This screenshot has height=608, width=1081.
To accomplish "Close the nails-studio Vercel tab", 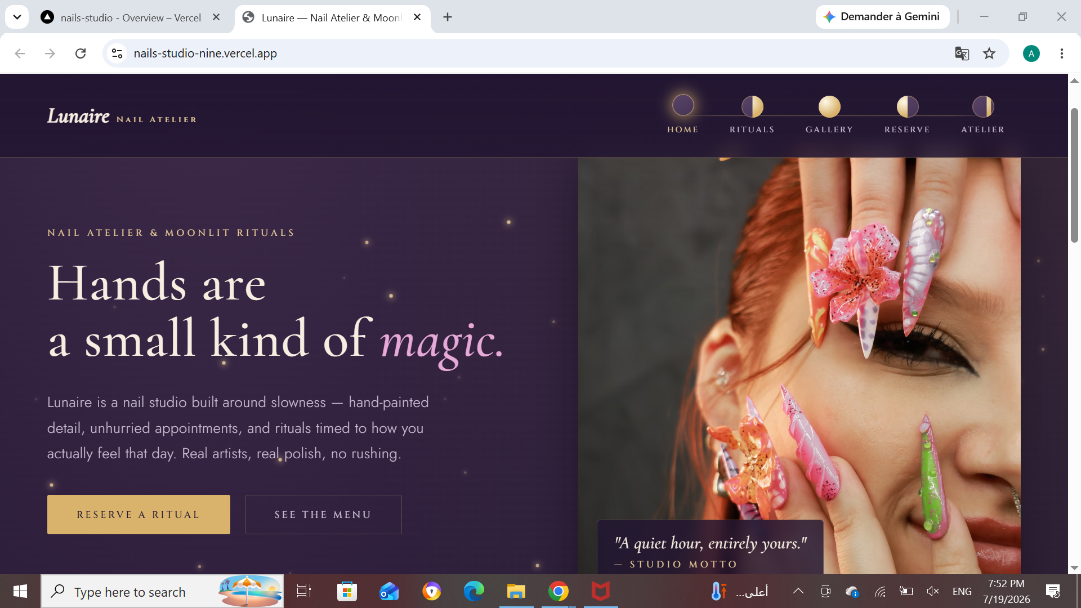I will pos(216,17).
